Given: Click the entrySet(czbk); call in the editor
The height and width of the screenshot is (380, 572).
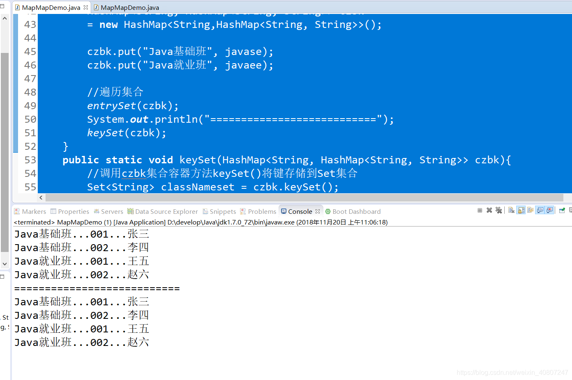Looking at the screenshot, I should [133, 106].
